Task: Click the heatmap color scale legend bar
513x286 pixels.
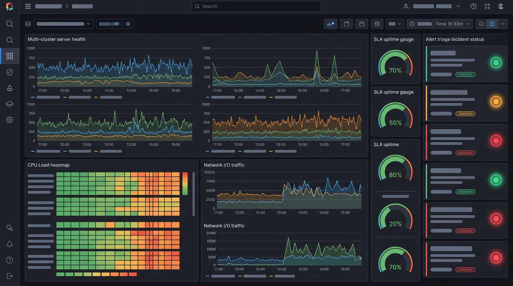Action: 185,184
